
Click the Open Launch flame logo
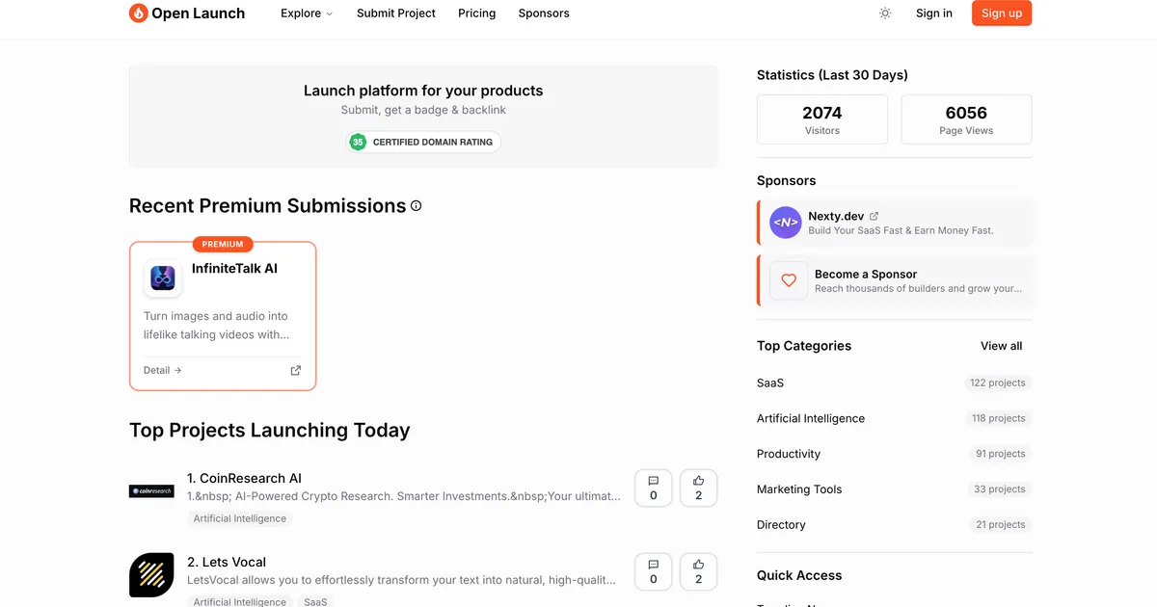coord(139,13)
